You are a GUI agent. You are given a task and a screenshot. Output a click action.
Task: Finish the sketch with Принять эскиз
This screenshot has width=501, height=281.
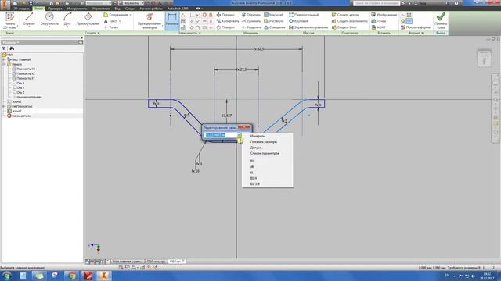click(441, 21)
